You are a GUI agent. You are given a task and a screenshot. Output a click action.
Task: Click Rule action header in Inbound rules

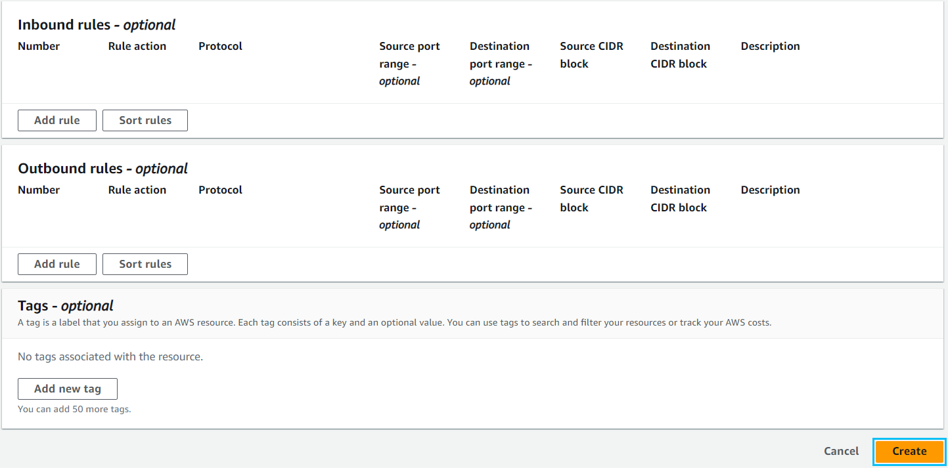click(137, 46)
